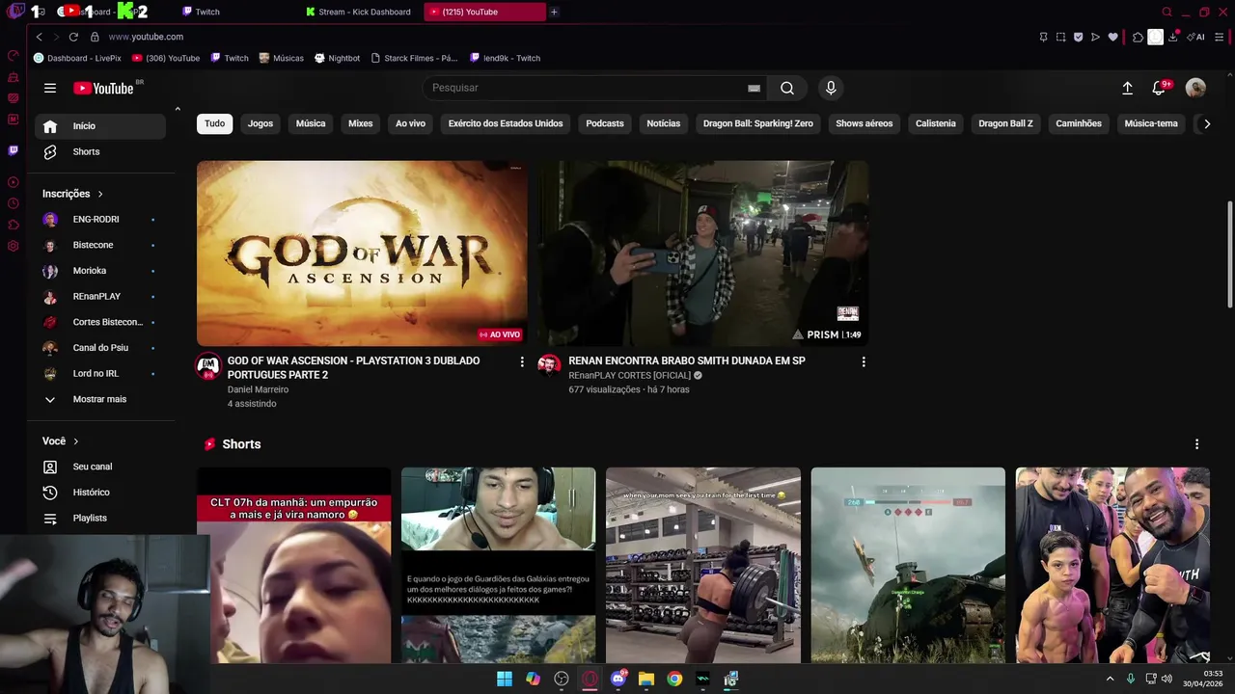Open Nightbot bookmark in bookmarks bar
This screenshot has width=1235, height=694.
[x=337, y=58]
